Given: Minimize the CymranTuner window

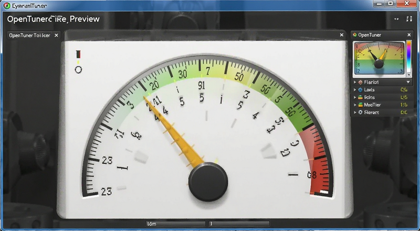Looking at the screenshot, I should coord(379,4).
